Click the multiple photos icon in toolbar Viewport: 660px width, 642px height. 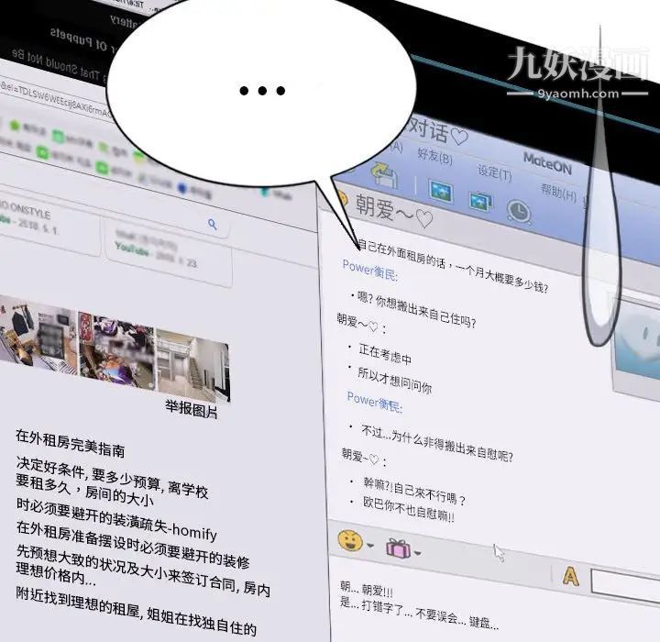click(480, 201)
